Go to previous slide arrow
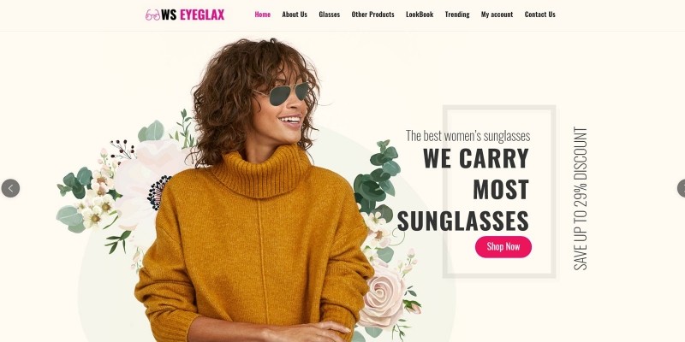The height and width of the screenshot is (342, 685). pyautogui.click(x=10, y=188)
